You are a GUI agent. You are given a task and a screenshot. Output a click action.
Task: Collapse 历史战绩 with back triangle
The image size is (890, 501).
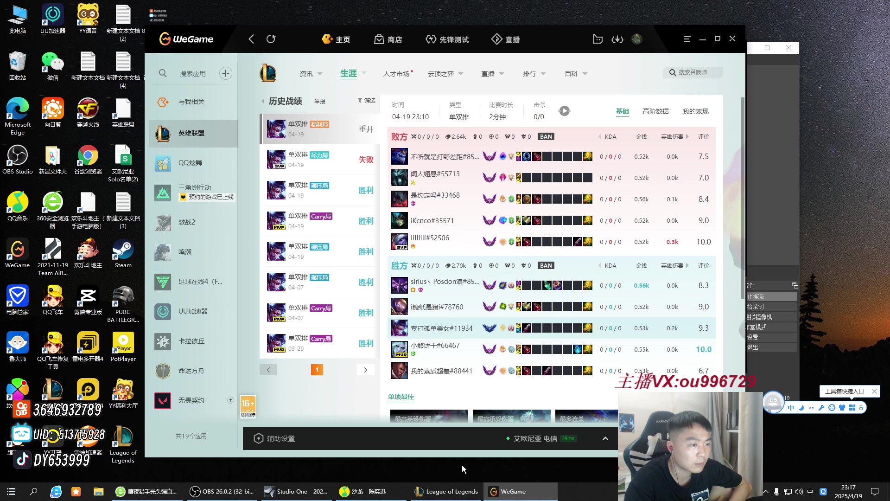[x=263, y=101]
